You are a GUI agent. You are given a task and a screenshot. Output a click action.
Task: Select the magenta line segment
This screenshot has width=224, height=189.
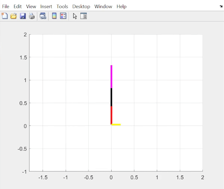coord(111,77)
